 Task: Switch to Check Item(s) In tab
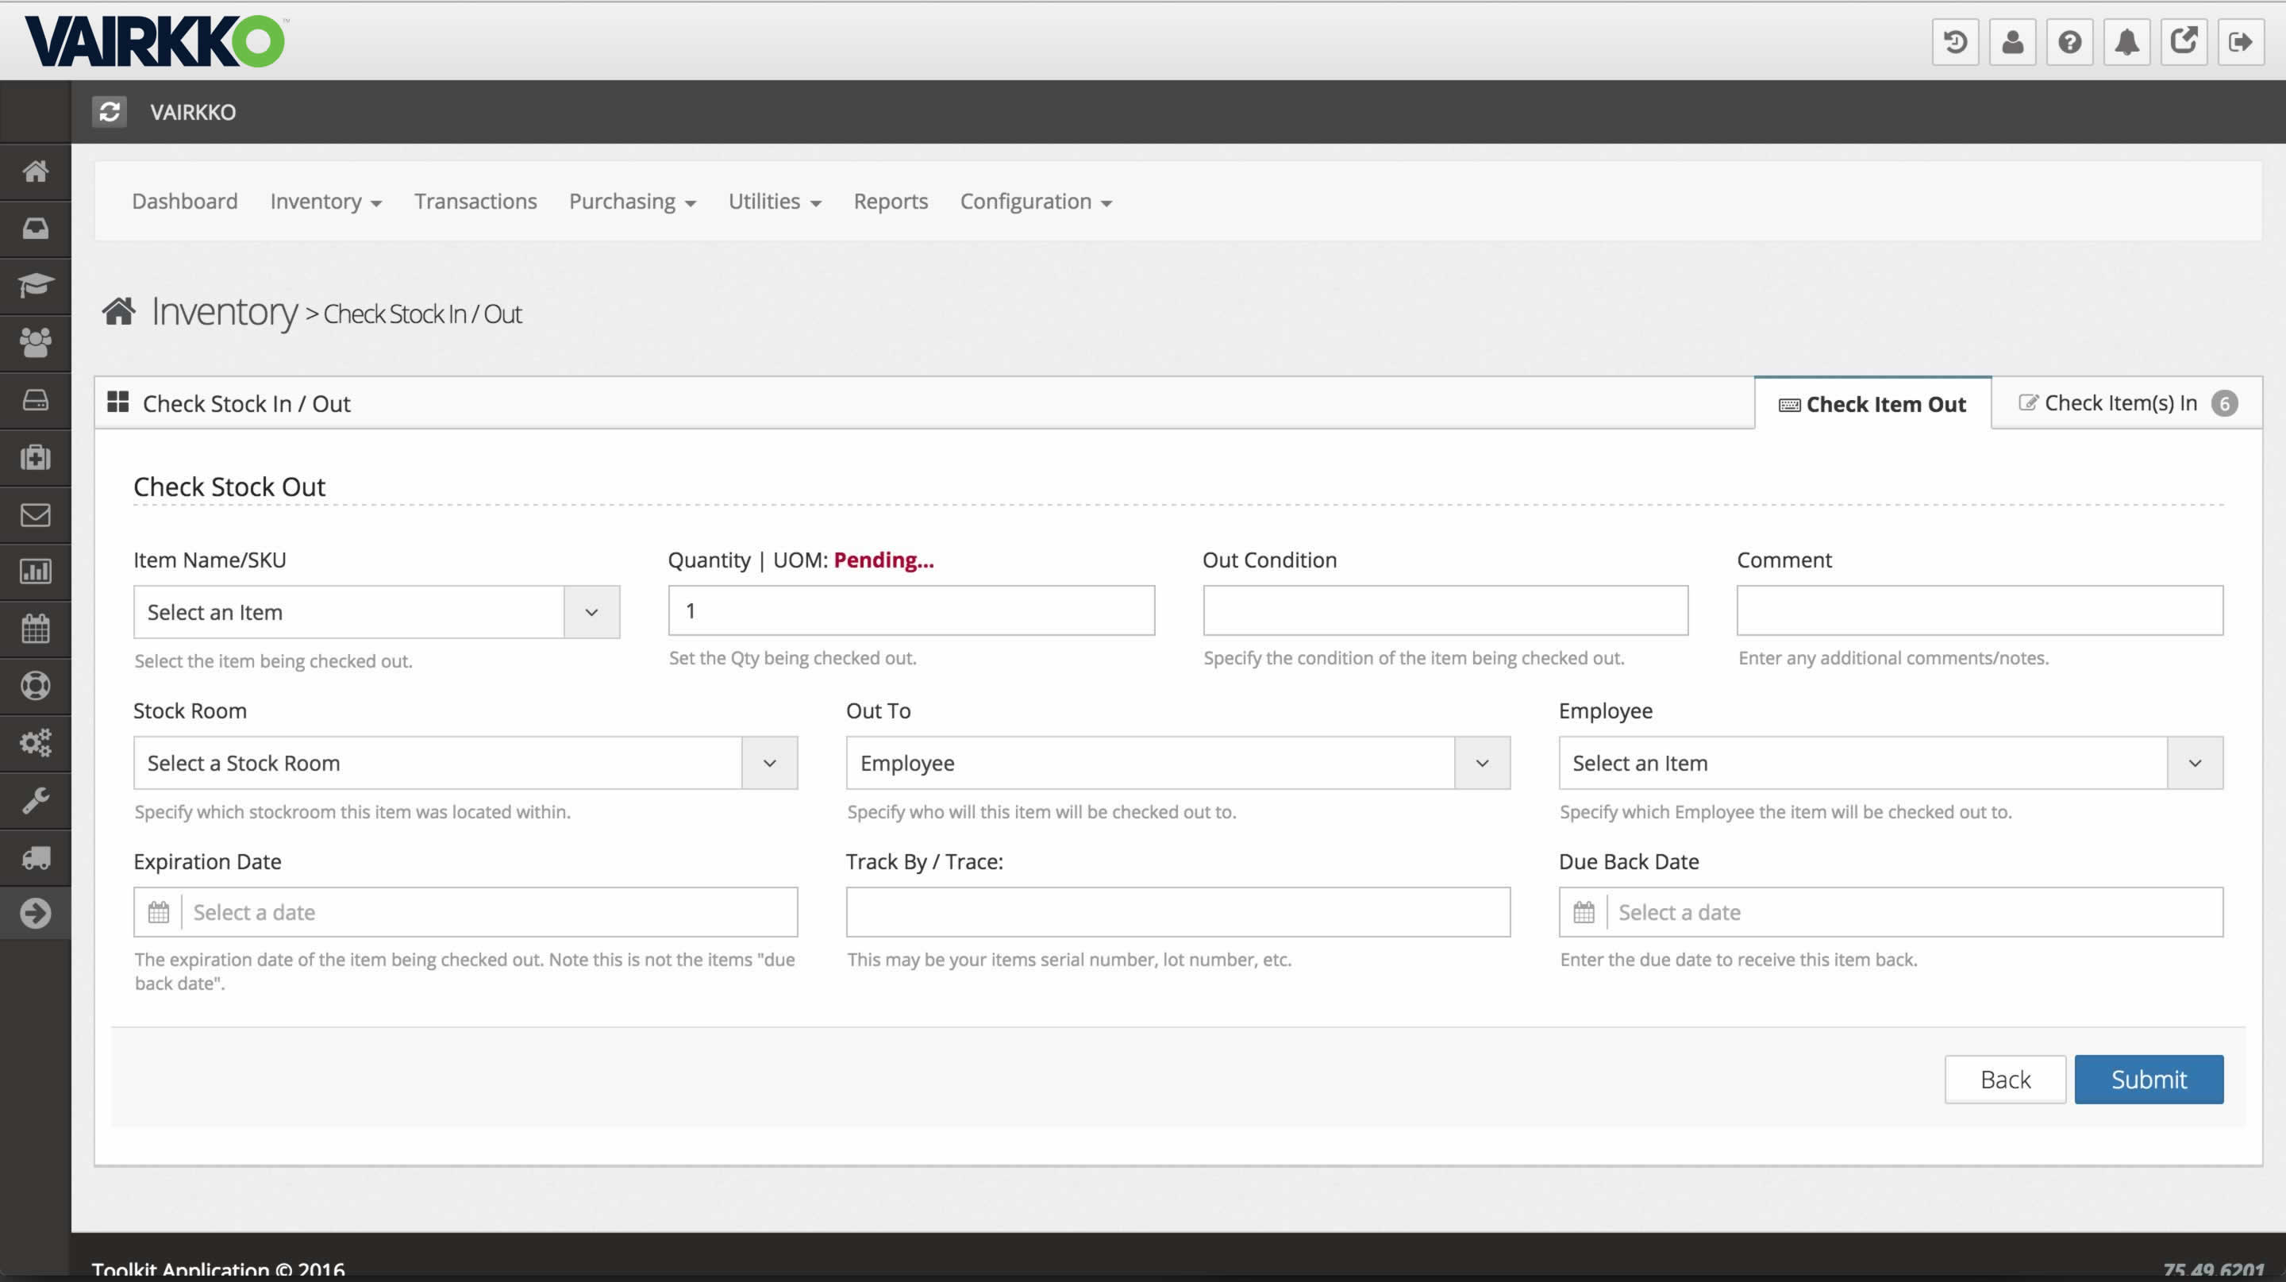(x=2126, y=404)
